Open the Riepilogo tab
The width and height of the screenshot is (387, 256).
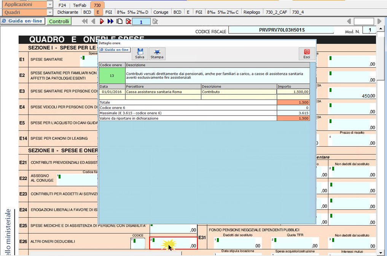[252, 12]
